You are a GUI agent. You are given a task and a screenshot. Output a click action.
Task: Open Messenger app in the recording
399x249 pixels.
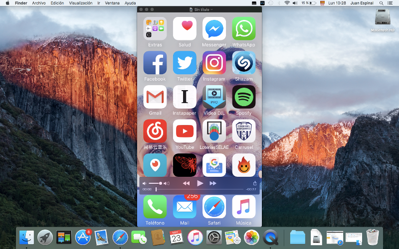point(214,28)
